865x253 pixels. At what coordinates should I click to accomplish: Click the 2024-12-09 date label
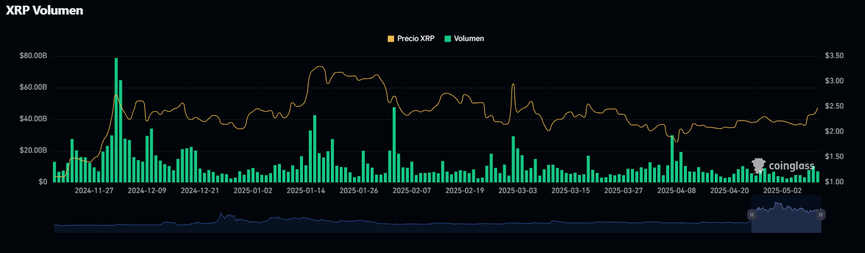147,190
